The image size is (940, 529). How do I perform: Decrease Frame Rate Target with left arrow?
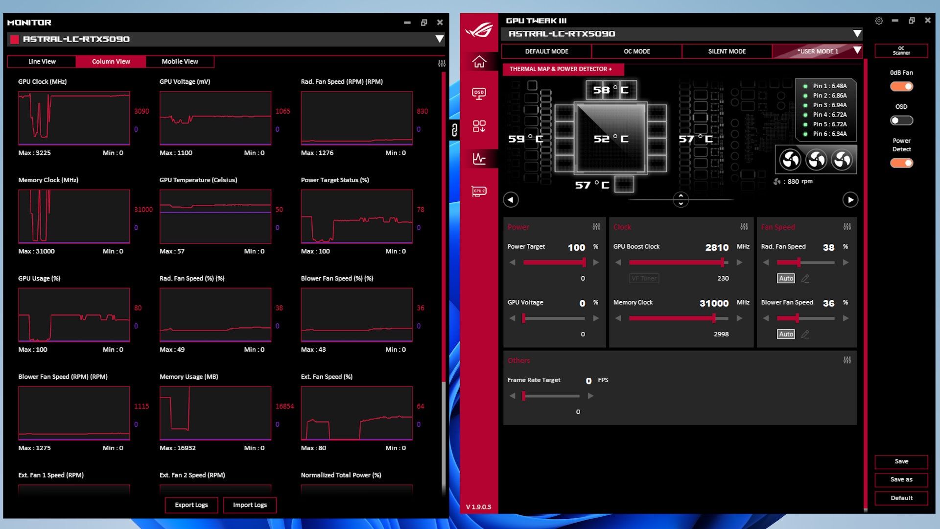coord(513,396)
